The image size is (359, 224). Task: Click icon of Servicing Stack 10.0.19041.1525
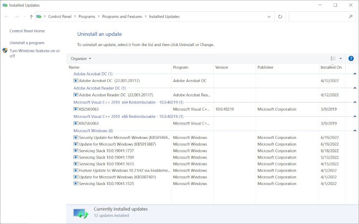[x=76, y=184]
